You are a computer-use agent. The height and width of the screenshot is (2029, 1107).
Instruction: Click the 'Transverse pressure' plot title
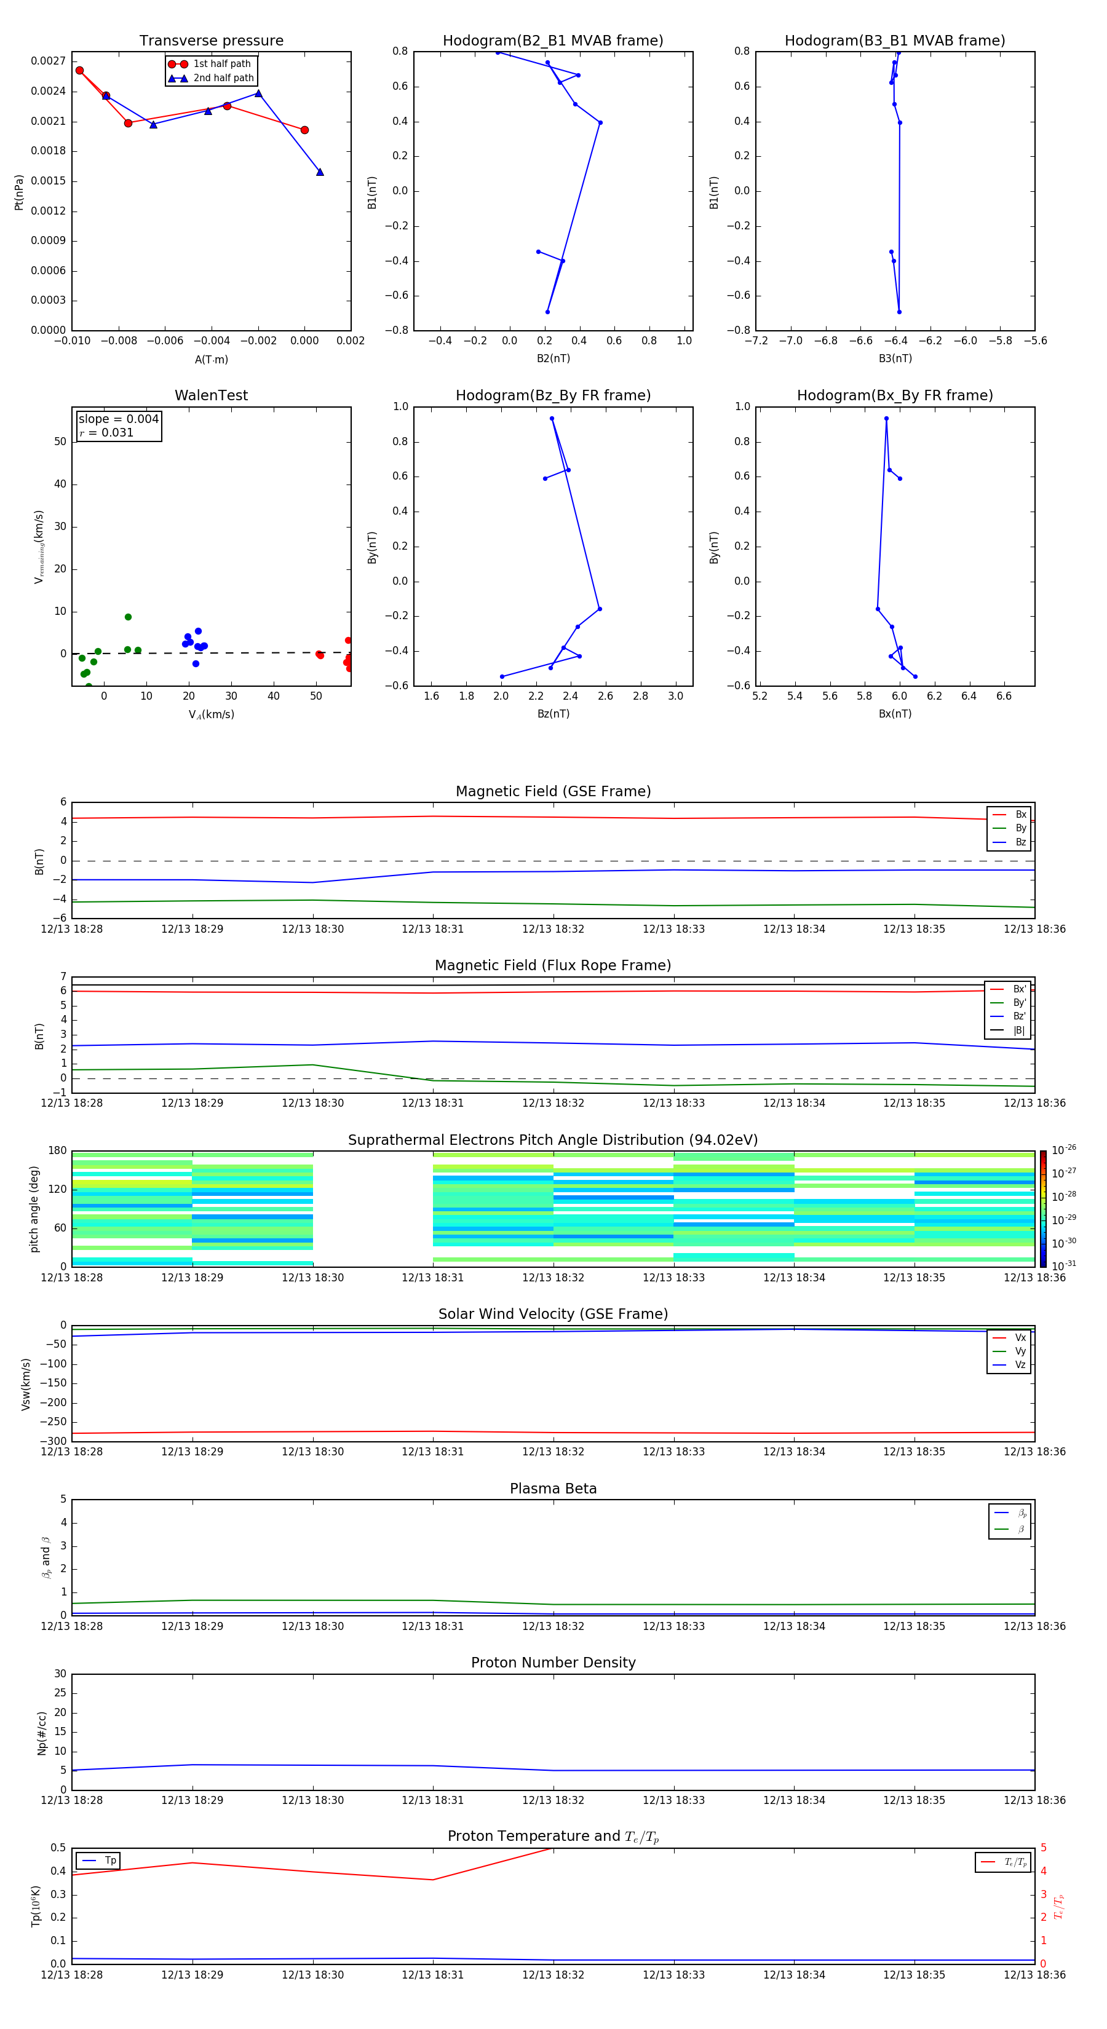coord(211,40)
